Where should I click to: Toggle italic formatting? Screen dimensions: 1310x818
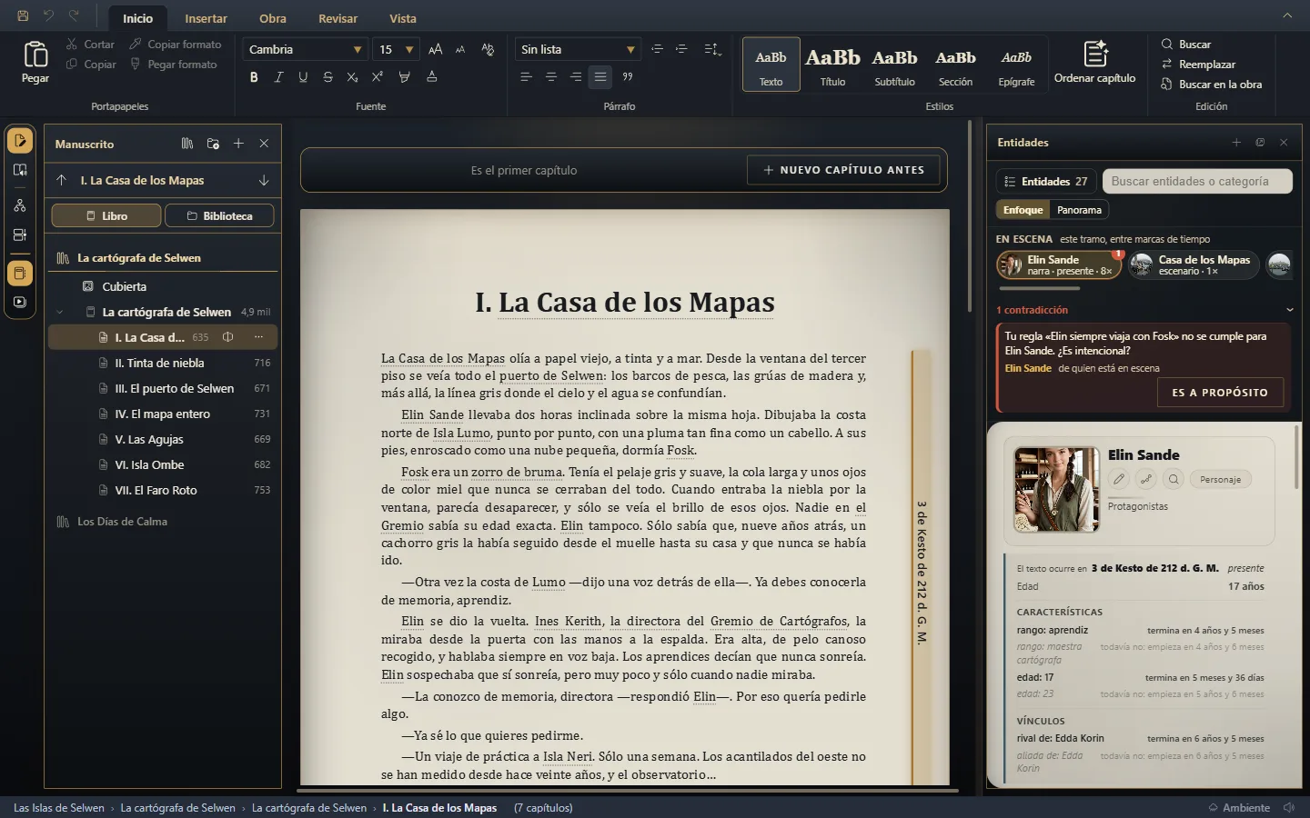tap(278, 77)
